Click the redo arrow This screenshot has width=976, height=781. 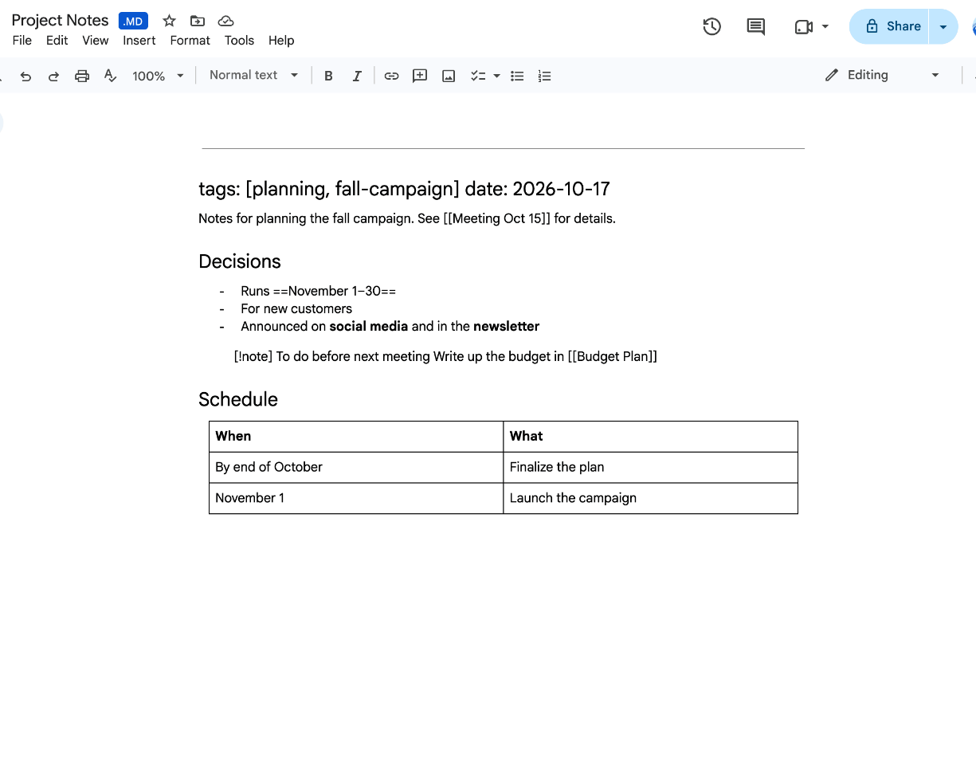click(x=53, y=76)
